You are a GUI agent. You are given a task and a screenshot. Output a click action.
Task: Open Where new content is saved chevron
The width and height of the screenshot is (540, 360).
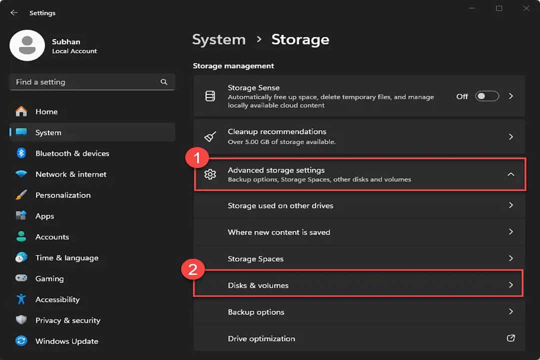pos(511,232)
